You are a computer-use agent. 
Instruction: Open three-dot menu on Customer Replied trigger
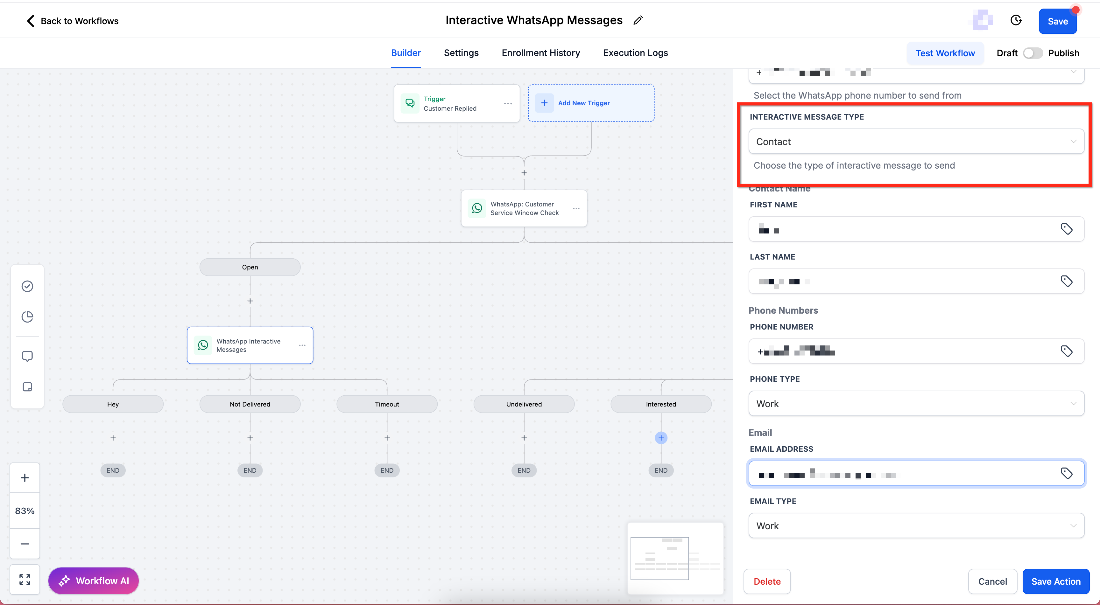[x=508, y=104]
